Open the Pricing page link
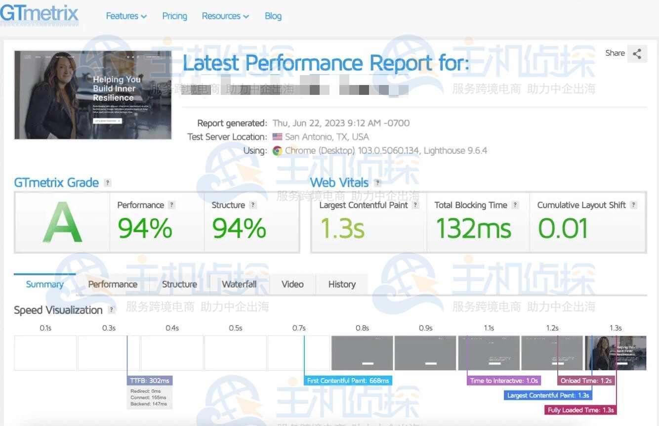This screenshot has height=426, width=659. point(174,16)
